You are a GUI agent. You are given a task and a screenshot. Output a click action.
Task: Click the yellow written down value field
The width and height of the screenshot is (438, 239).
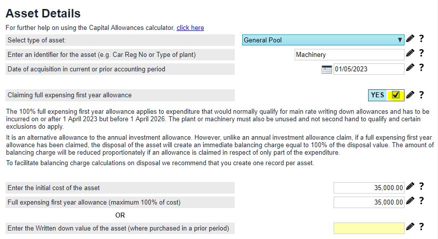[369, 228]
